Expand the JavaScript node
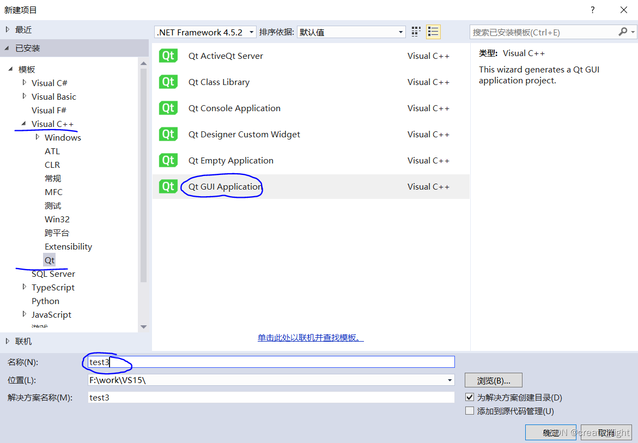The width and height of the screenshot is (638, 443). (24, 314)
